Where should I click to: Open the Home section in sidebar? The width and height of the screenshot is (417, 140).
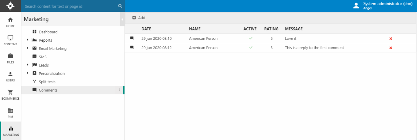[10, 22]
